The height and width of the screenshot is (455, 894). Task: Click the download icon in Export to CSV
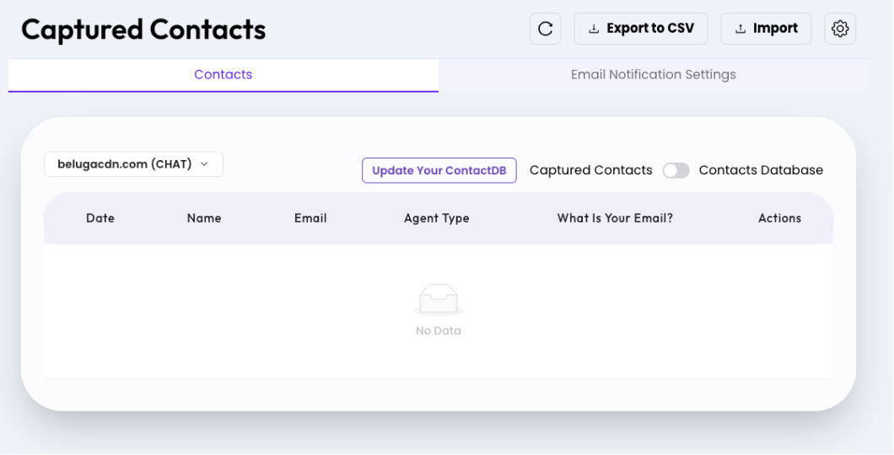(x=594, y=29)
